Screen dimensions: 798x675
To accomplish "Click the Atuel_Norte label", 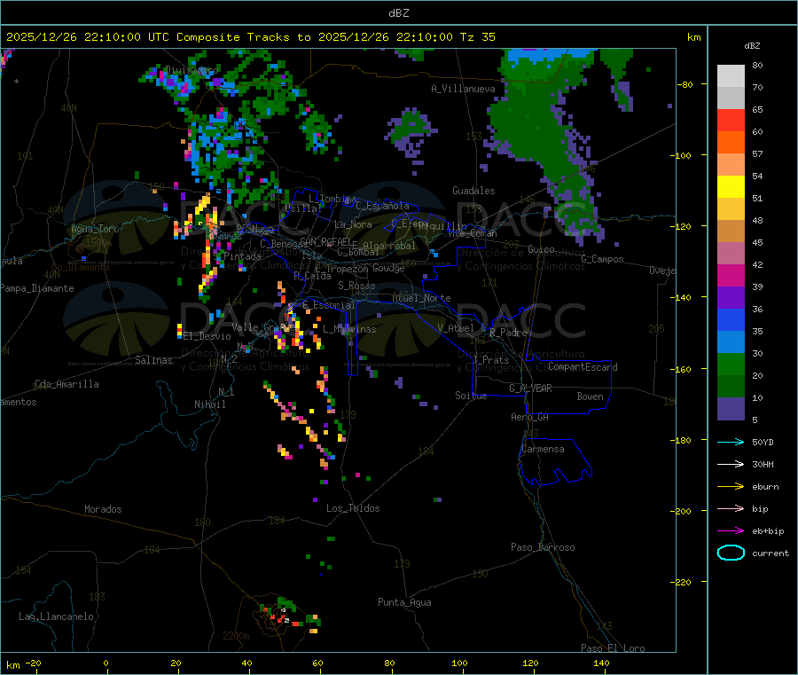I will tap(421, 298).
